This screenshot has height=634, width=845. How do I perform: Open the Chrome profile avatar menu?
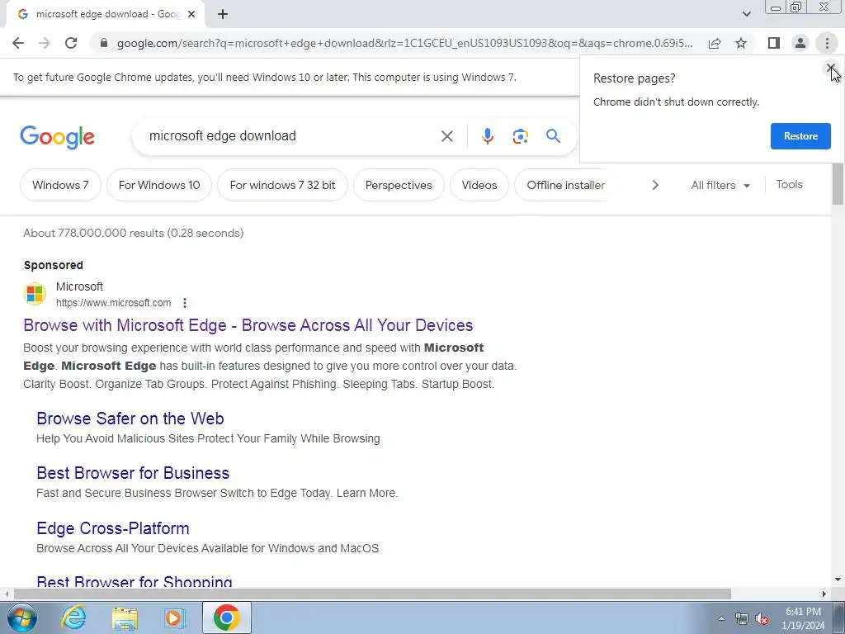point(800,43)
